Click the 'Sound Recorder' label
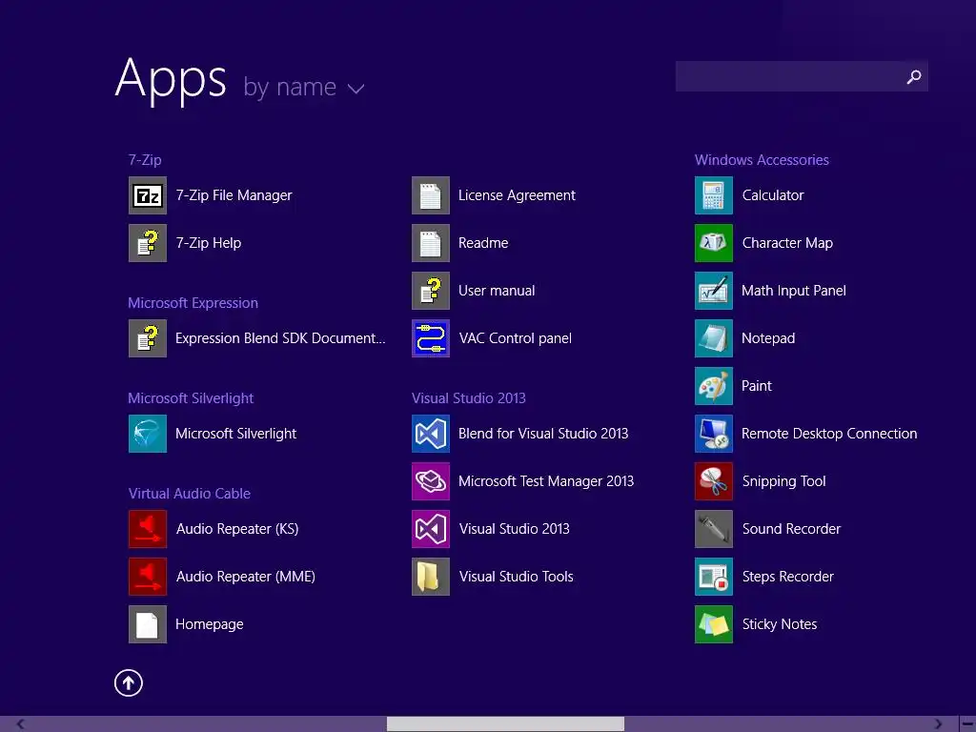The image size is (976, 732). tap(791, 529)
